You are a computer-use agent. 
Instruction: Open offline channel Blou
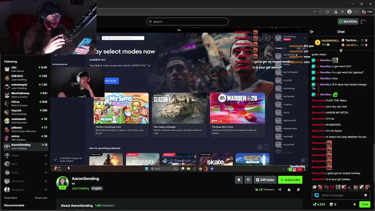(26, 164)
